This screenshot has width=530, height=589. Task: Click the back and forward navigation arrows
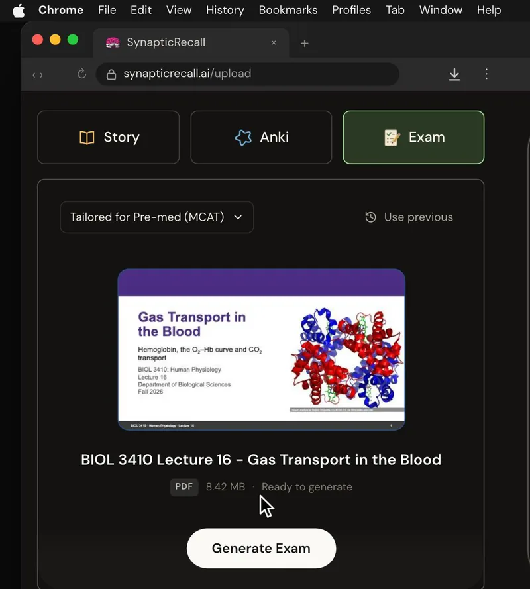click(x=38, y=75)
